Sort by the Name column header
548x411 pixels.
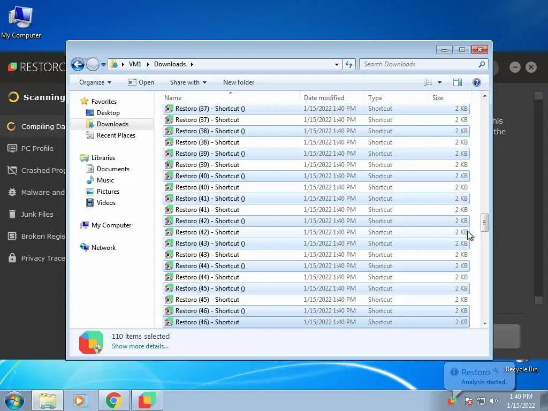coord(231,98)
